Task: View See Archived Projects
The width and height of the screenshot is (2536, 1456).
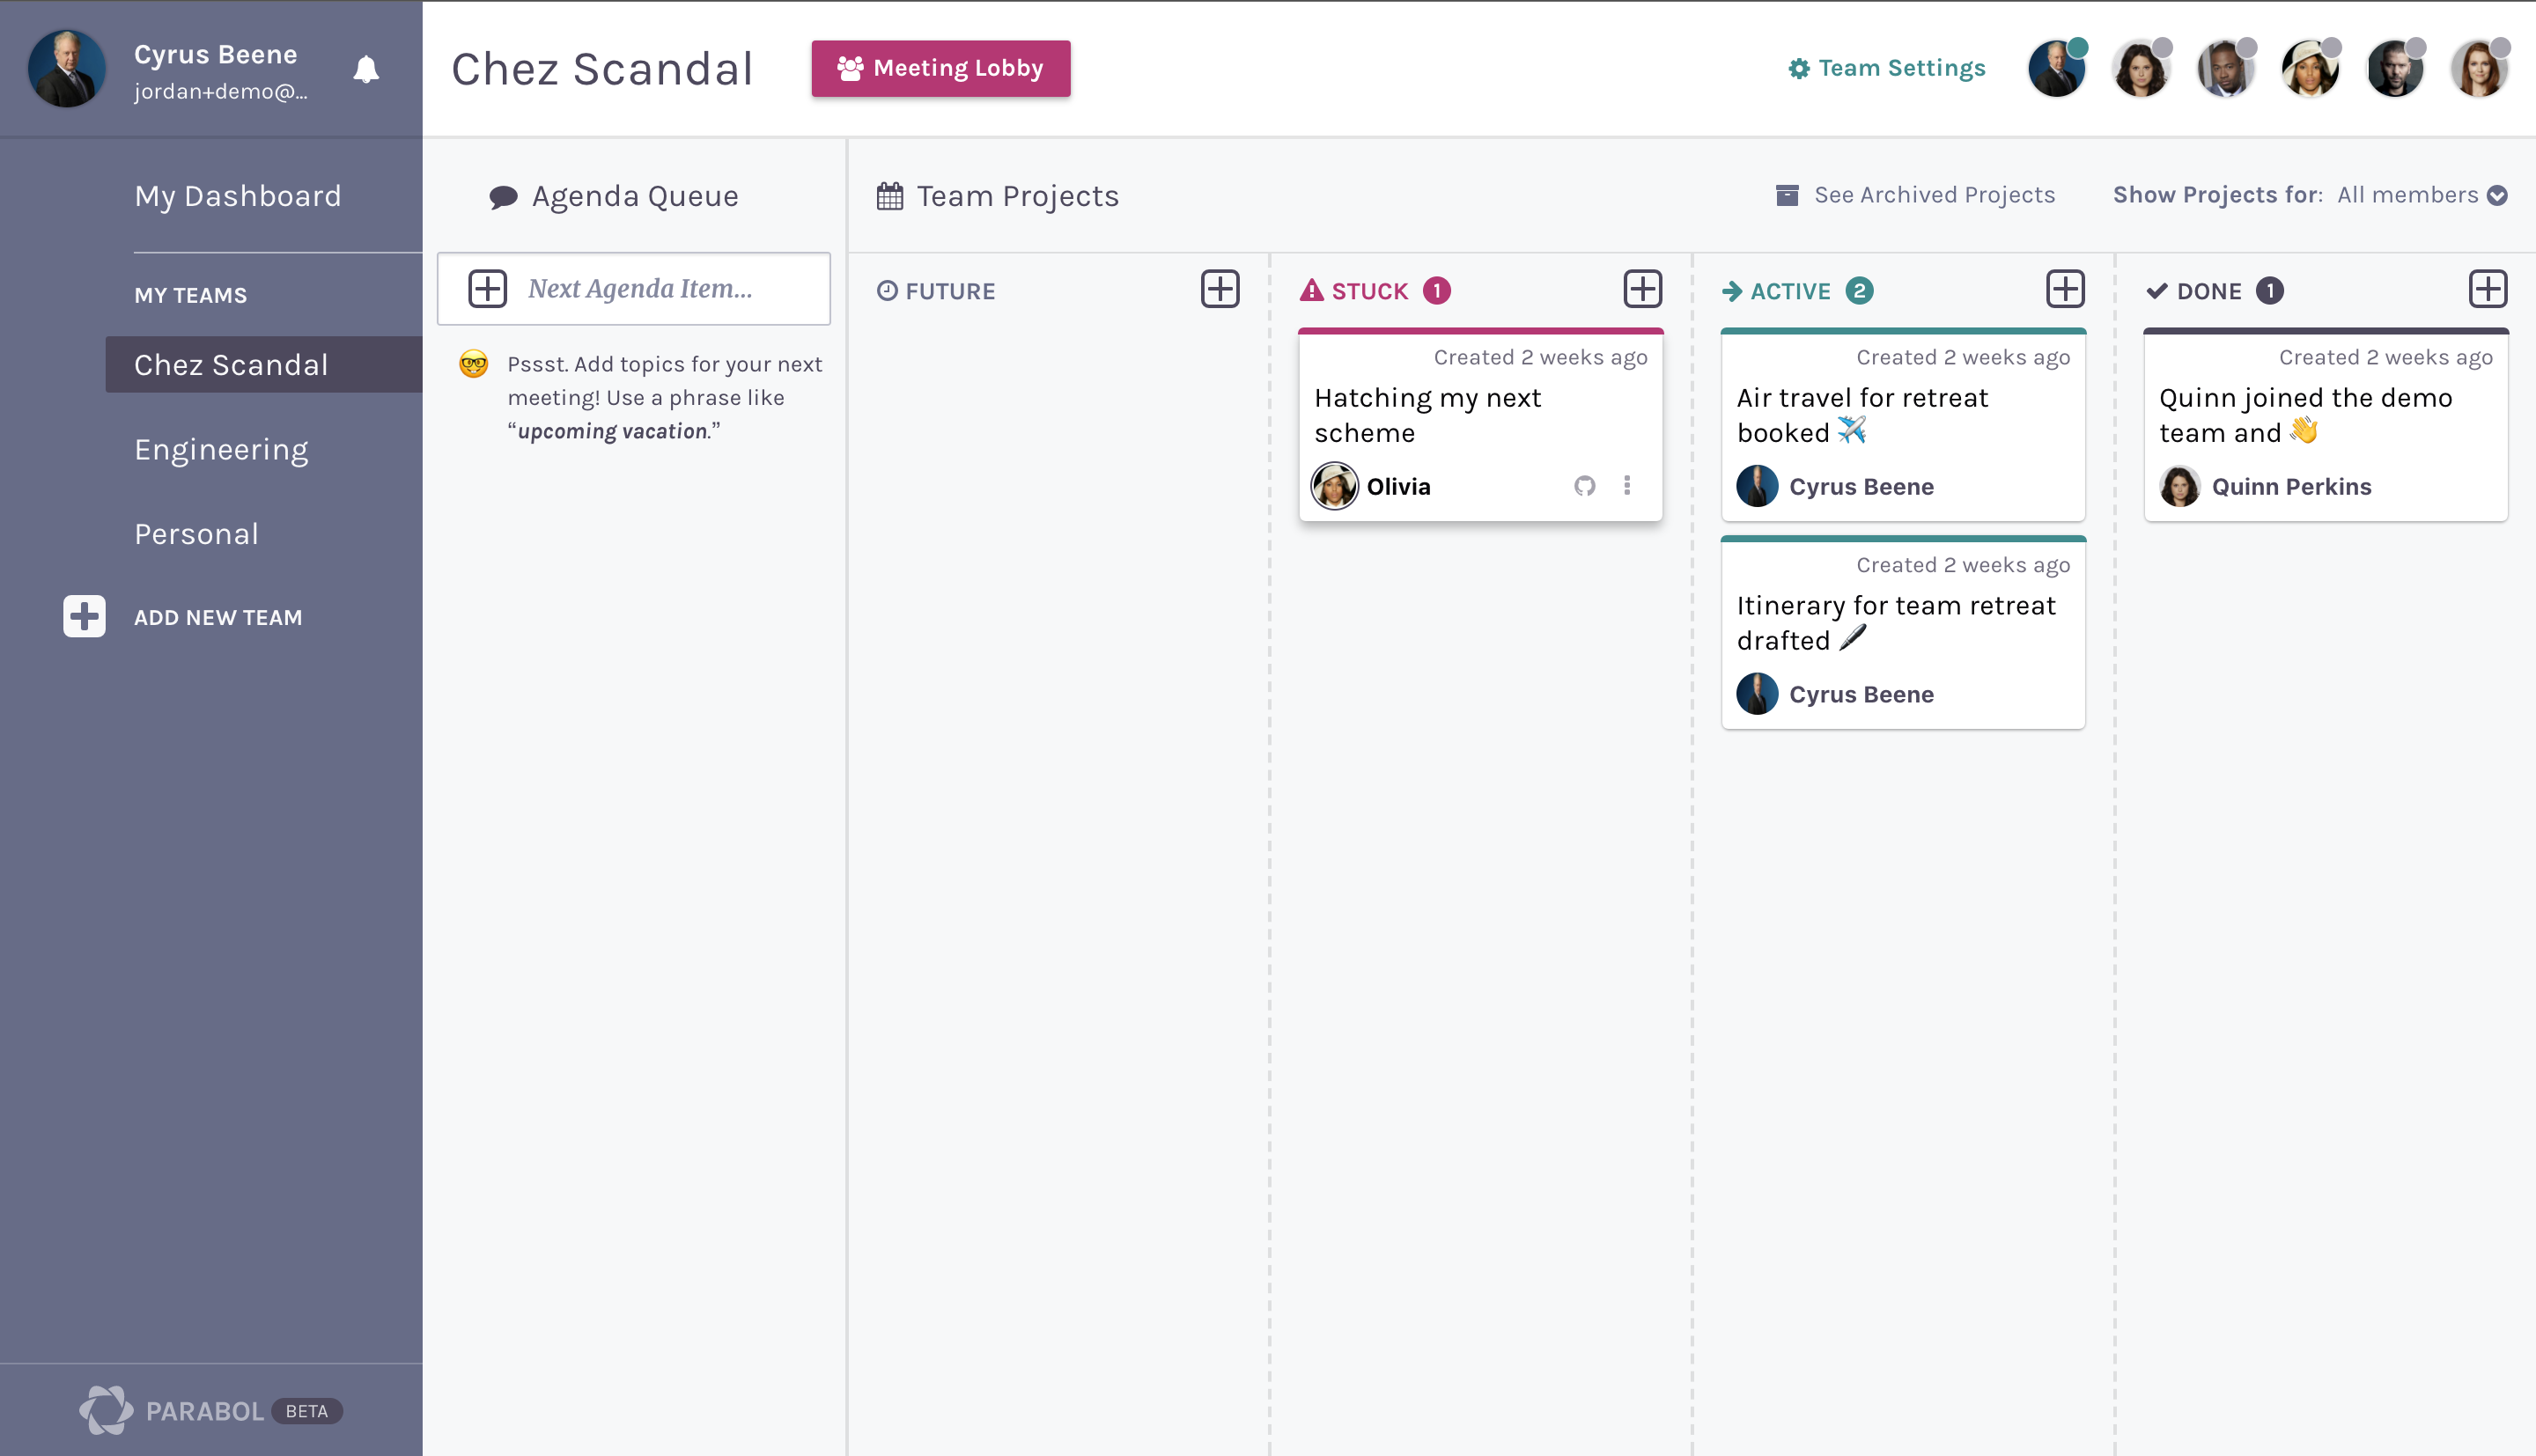Action: click(1915, 195)
